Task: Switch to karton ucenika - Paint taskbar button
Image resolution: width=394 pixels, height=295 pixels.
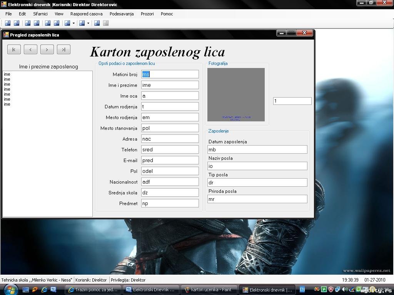Action: [x=209, y=290]
